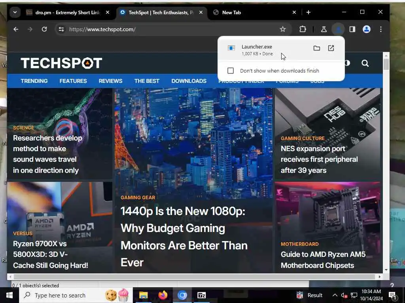The width and height of the screenshot is (405, 303).
Task: Reload the TechSpot page
Action: coord(44,29)
